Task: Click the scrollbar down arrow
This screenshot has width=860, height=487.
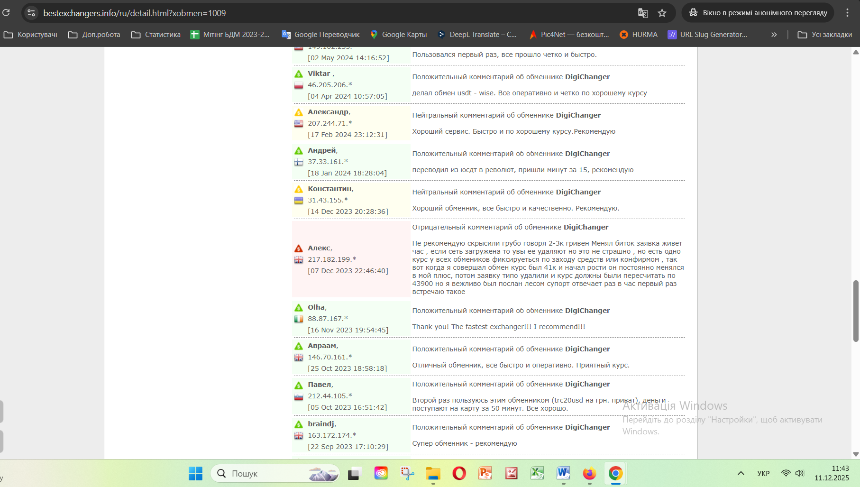Action: pos(856,454)
